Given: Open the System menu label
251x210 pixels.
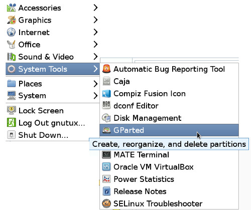Looking at the screenshot, I should [32, 96].
